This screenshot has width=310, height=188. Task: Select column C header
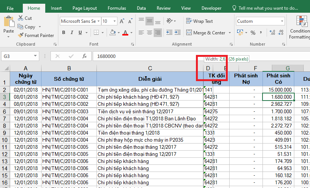150,68
